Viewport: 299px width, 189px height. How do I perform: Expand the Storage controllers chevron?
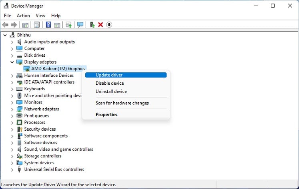(12, 156)
